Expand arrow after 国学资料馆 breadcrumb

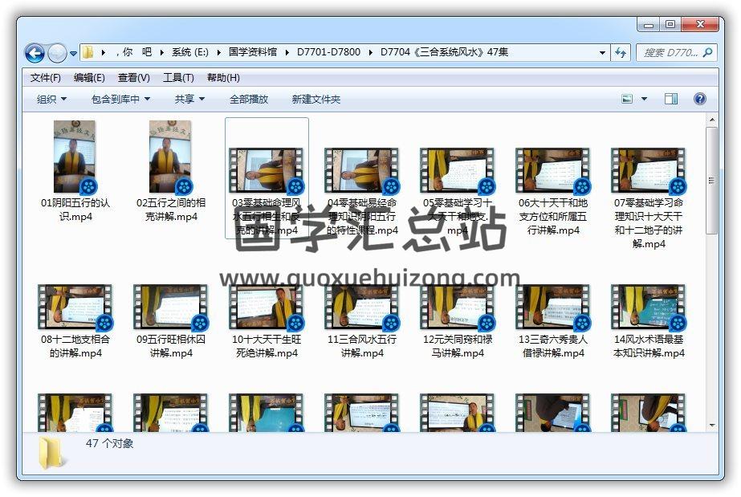click(287, 52)
